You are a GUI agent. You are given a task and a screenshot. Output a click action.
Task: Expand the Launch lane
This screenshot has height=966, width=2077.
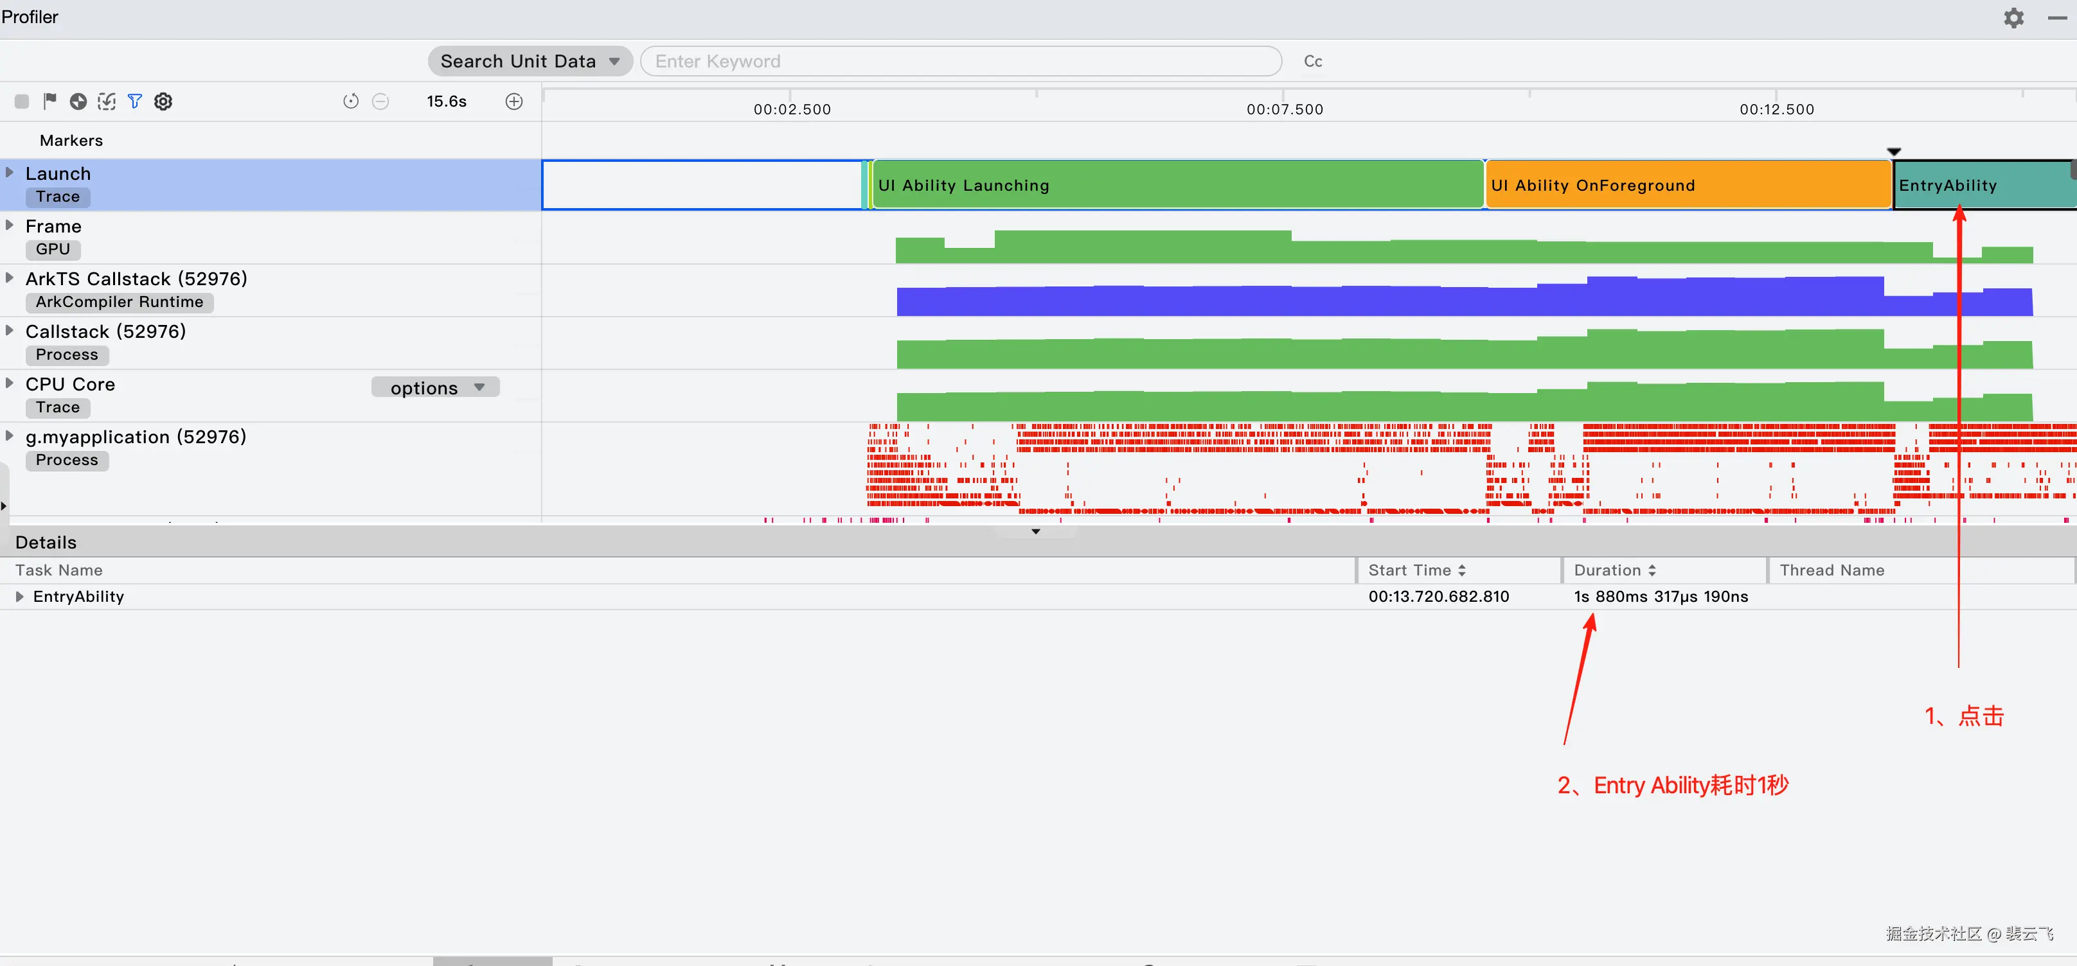click(x=10, y=172)
